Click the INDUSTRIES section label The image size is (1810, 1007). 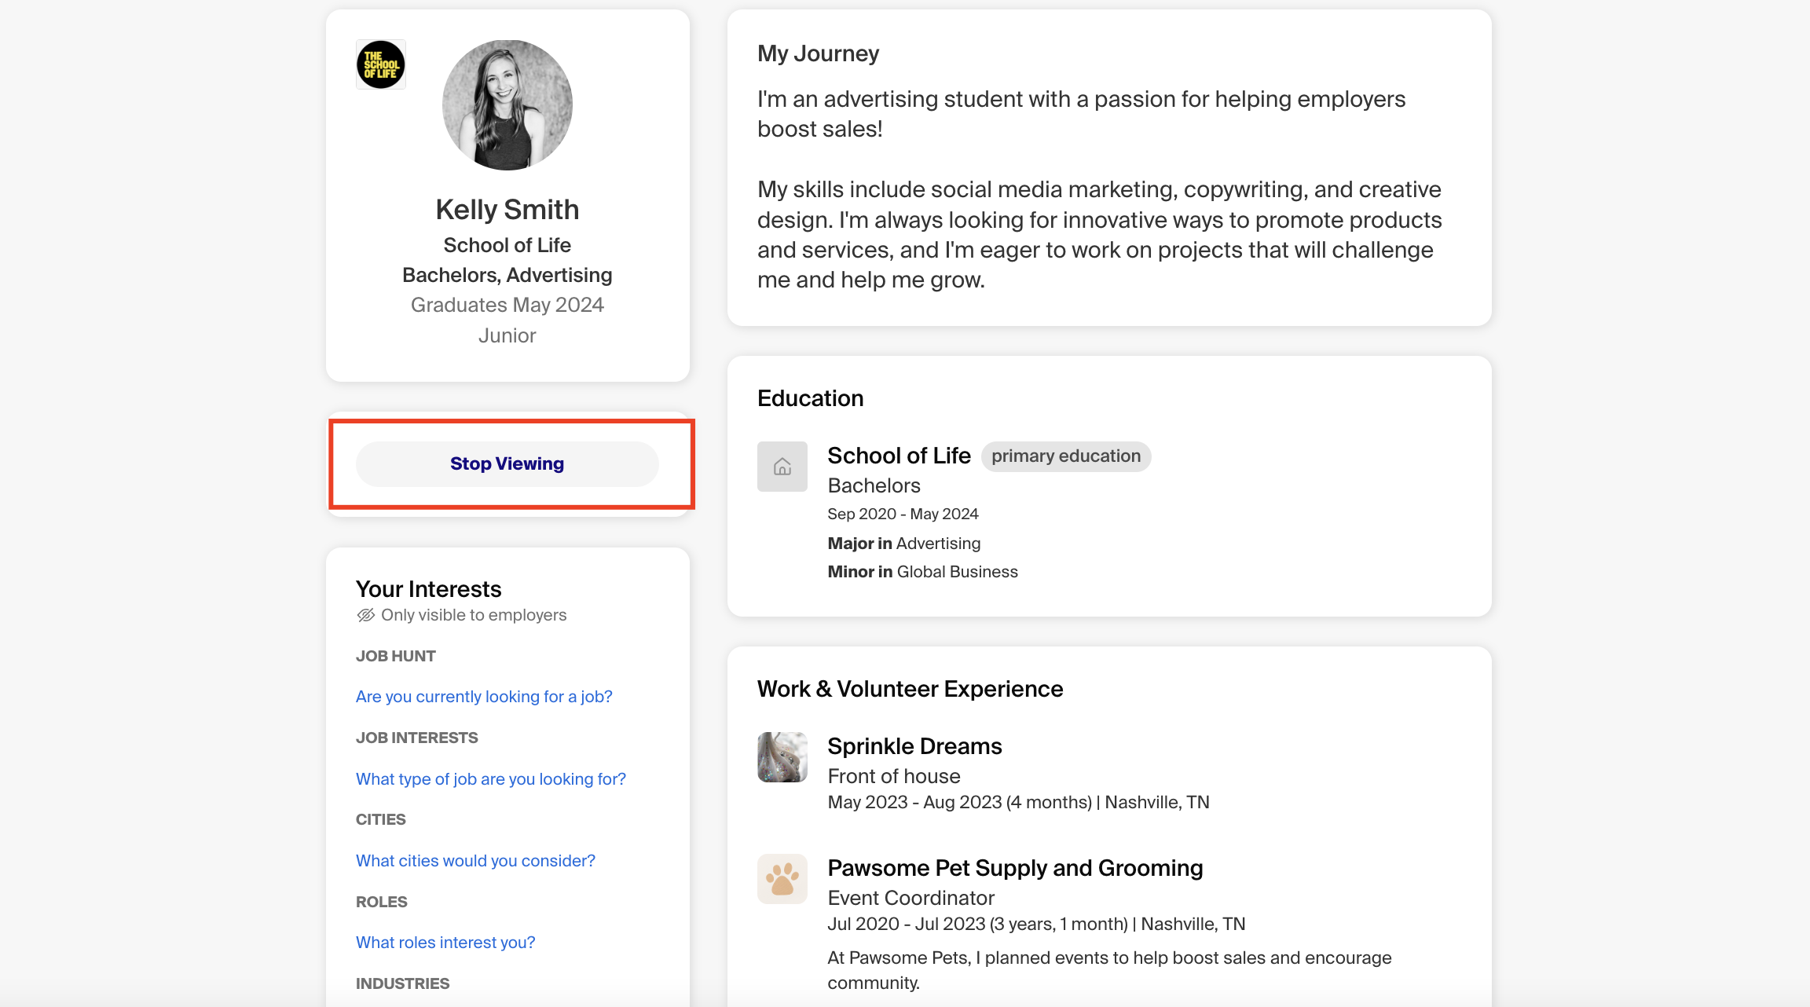tap(402, 983)
